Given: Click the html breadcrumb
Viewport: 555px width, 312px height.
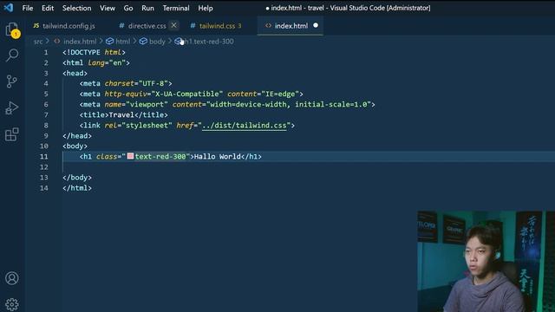Looking at the screenshot, I should click(118, 42).
